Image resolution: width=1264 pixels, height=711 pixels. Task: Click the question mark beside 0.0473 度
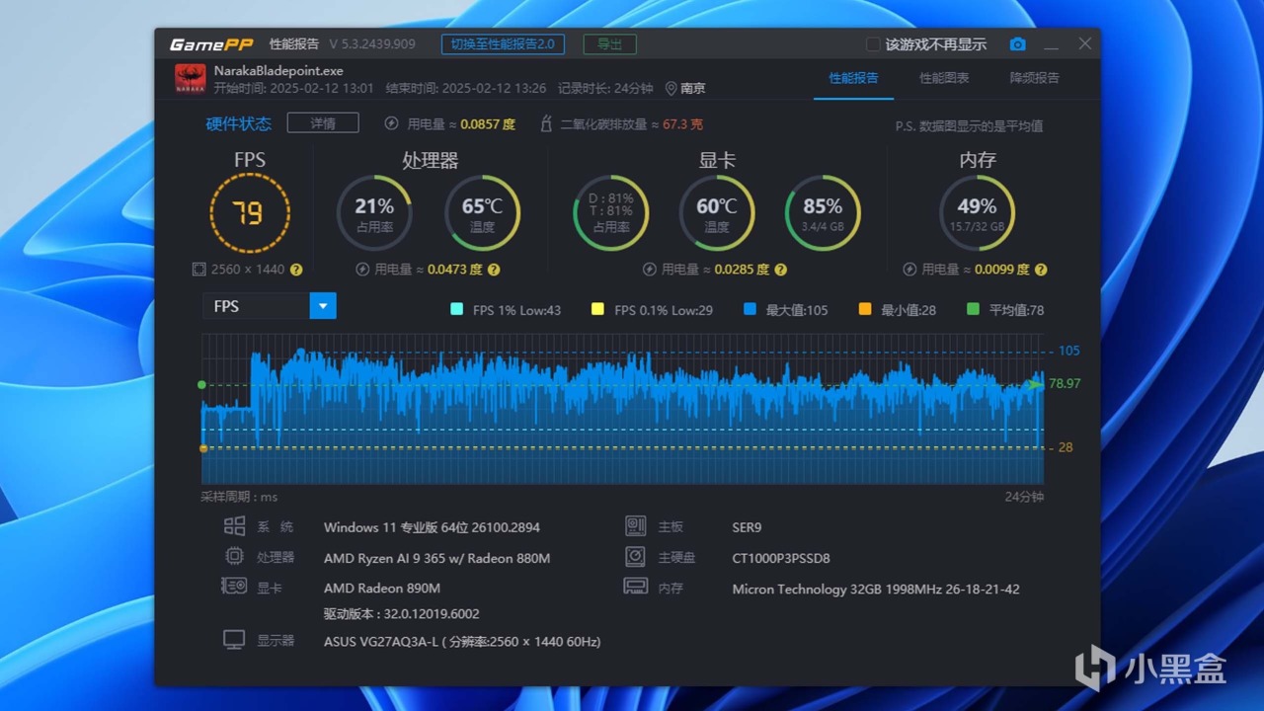point(494,270)
